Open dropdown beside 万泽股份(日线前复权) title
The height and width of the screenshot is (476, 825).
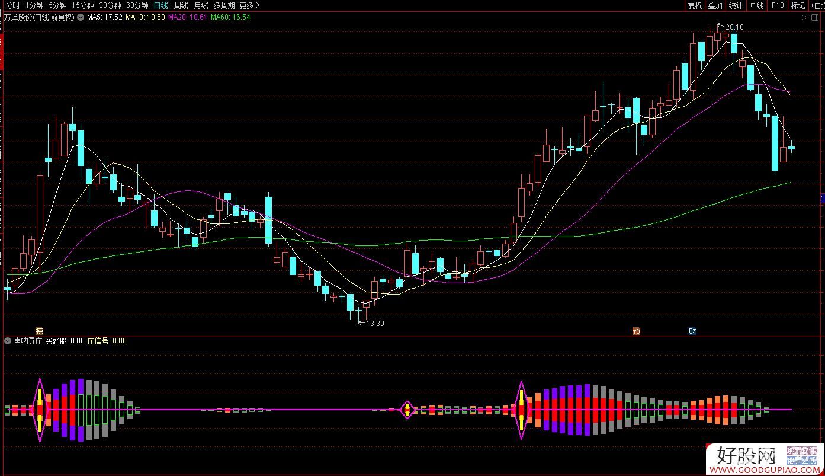(x=81, y=17)
